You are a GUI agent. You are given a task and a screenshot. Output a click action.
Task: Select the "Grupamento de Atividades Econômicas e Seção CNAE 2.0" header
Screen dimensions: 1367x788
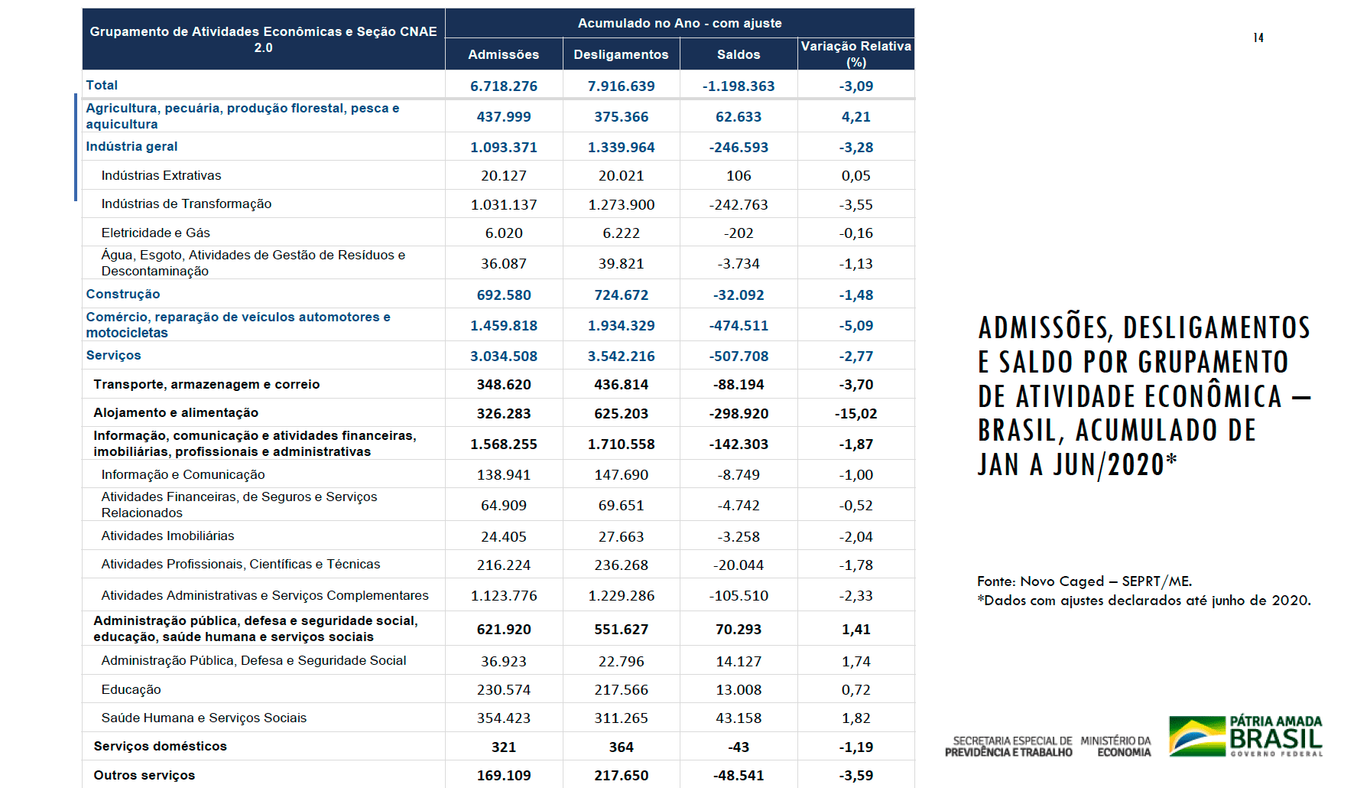click(263, 39)
